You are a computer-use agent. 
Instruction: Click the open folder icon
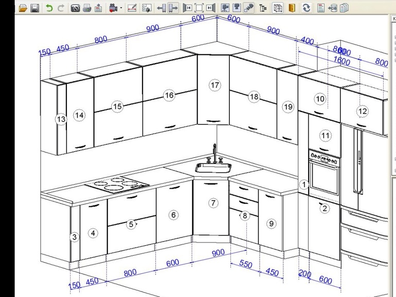[23, 8]
